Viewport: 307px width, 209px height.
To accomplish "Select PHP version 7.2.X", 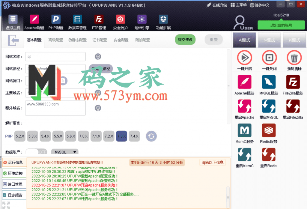I will 109,136.
